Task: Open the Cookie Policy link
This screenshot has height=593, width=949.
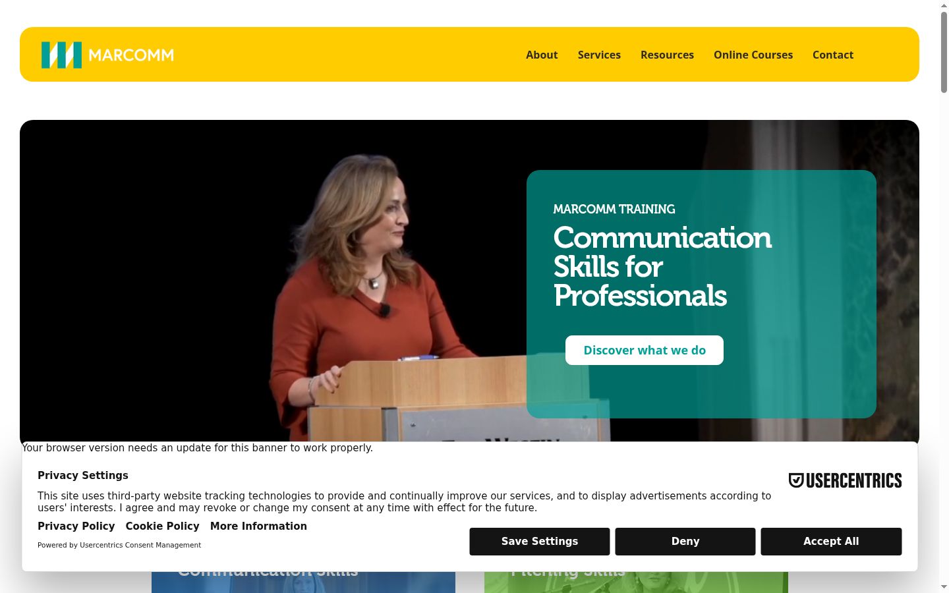Action: 163,526
